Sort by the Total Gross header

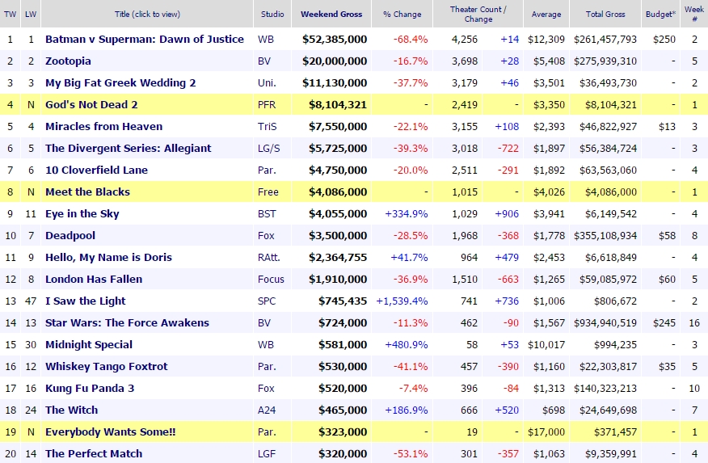[x=605, y=14]
